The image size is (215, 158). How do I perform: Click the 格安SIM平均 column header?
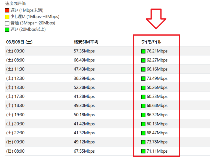(x=86, y=42)
